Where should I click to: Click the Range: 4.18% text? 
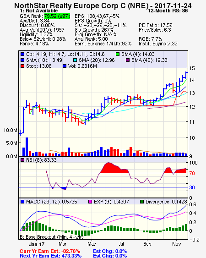(x=34, y=44)
